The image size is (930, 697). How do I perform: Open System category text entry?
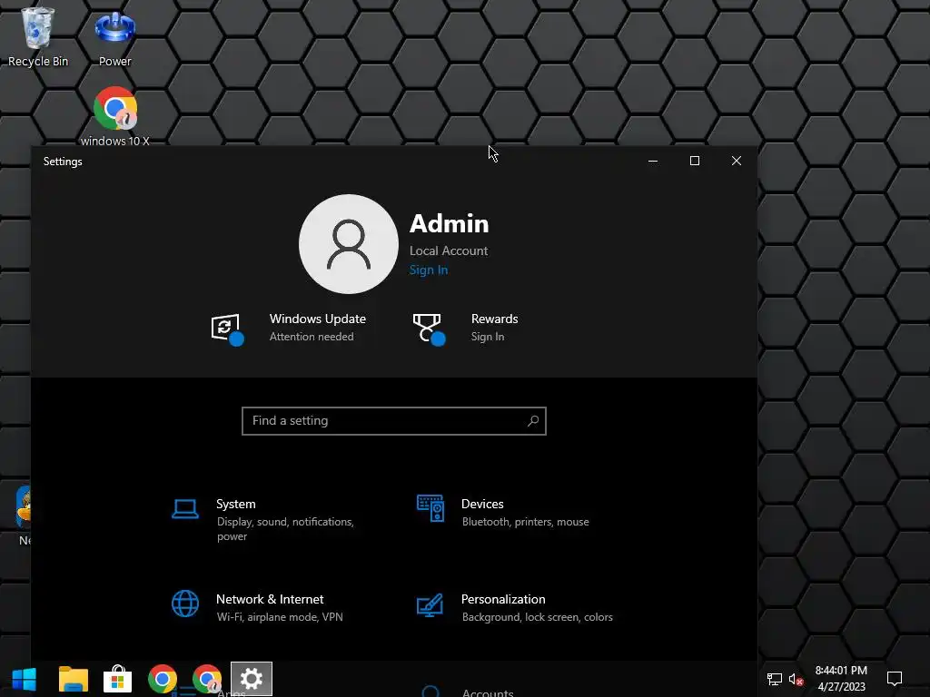[x=284, y=520]
